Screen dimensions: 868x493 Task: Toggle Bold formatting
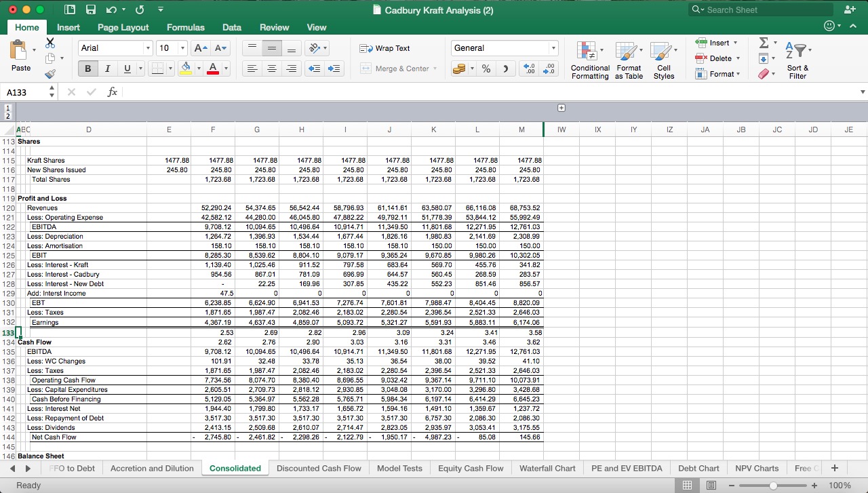click(87, 68)
